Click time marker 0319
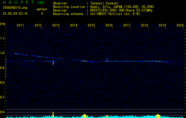Screen dimensions: 186x118 [x=162, y=25]
